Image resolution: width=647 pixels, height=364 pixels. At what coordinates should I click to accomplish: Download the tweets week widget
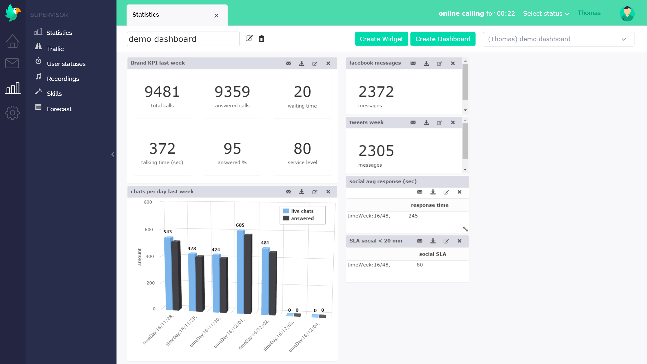(426, 122)
